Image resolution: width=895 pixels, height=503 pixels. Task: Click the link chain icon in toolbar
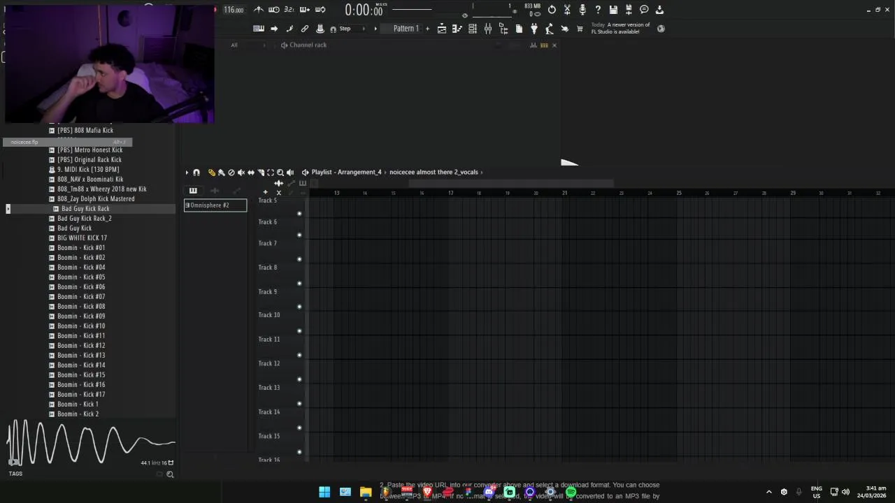click(x=305, y=29)
